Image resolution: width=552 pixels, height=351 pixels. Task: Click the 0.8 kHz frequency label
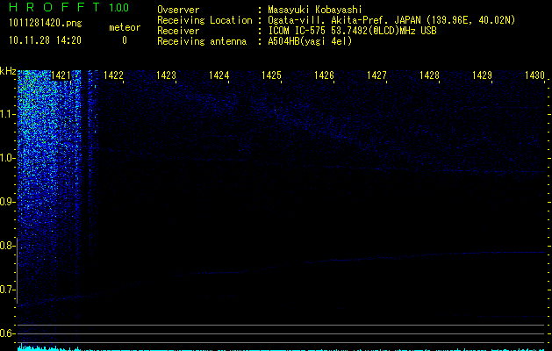tap(8, 246)
